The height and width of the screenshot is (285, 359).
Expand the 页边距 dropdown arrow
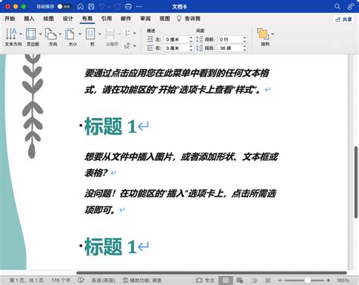pyautogui.click(x=40, y=34)
